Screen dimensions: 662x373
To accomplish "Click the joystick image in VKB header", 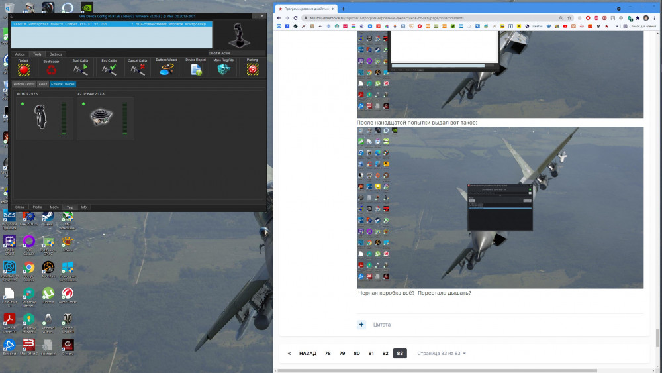I will (x=240, y=35).
